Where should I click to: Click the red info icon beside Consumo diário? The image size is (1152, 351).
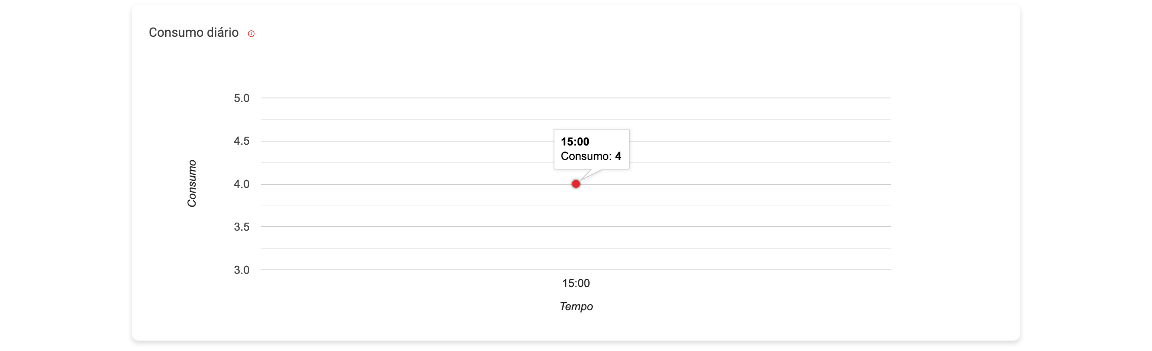[251, 34]
